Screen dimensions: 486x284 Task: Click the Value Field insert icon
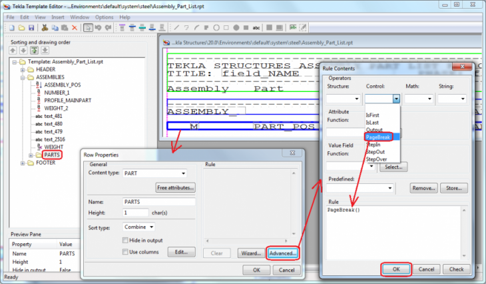click(293, 27)
